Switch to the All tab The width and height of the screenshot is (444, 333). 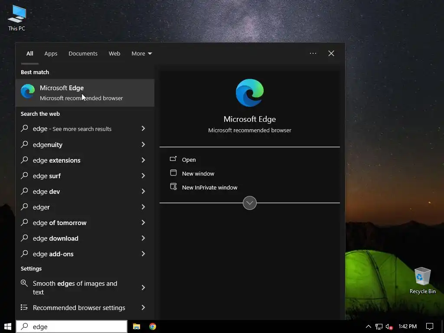(x=30, y=53)
